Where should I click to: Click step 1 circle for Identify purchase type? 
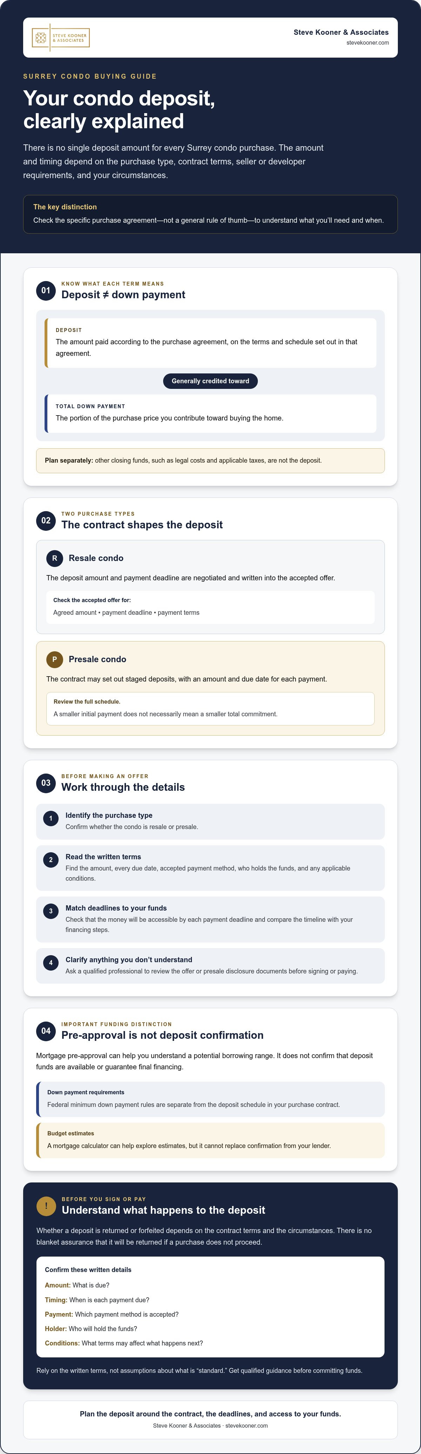(x=51, y=819)
